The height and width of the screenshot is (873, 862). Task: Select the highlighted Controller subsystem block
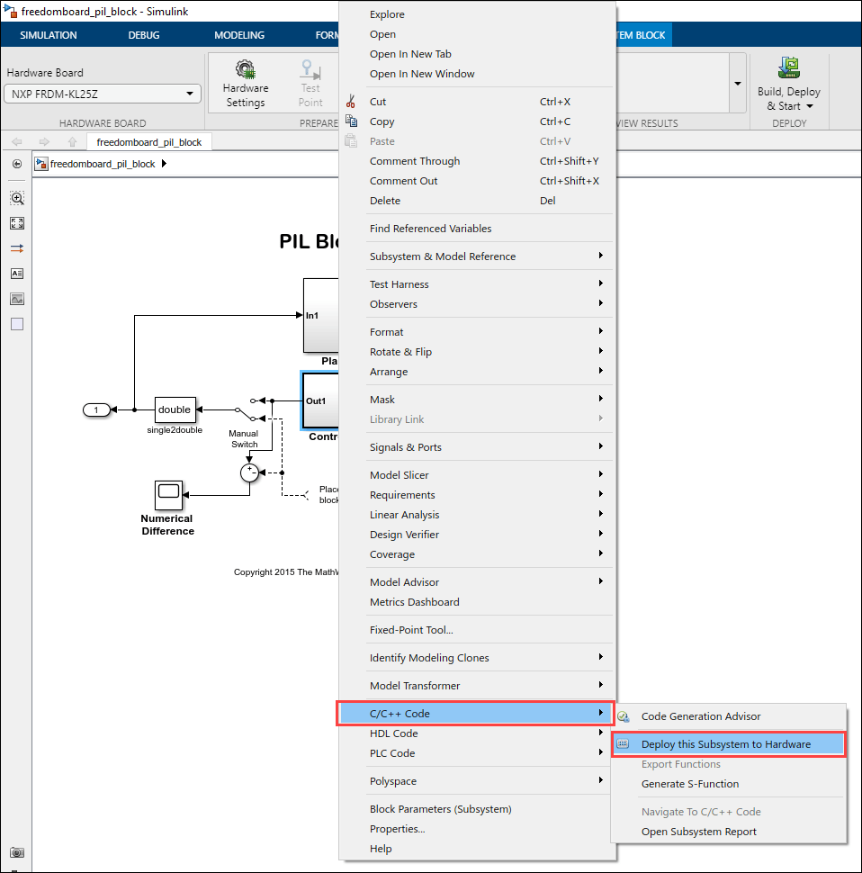tap(320, 400)
